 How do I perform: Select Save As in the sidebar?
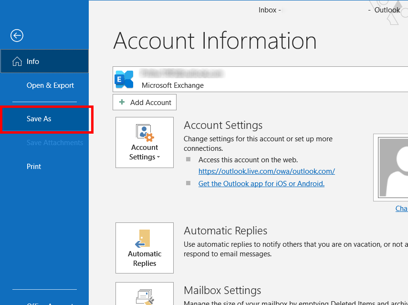pyautogui.click(x=39, y=119)
